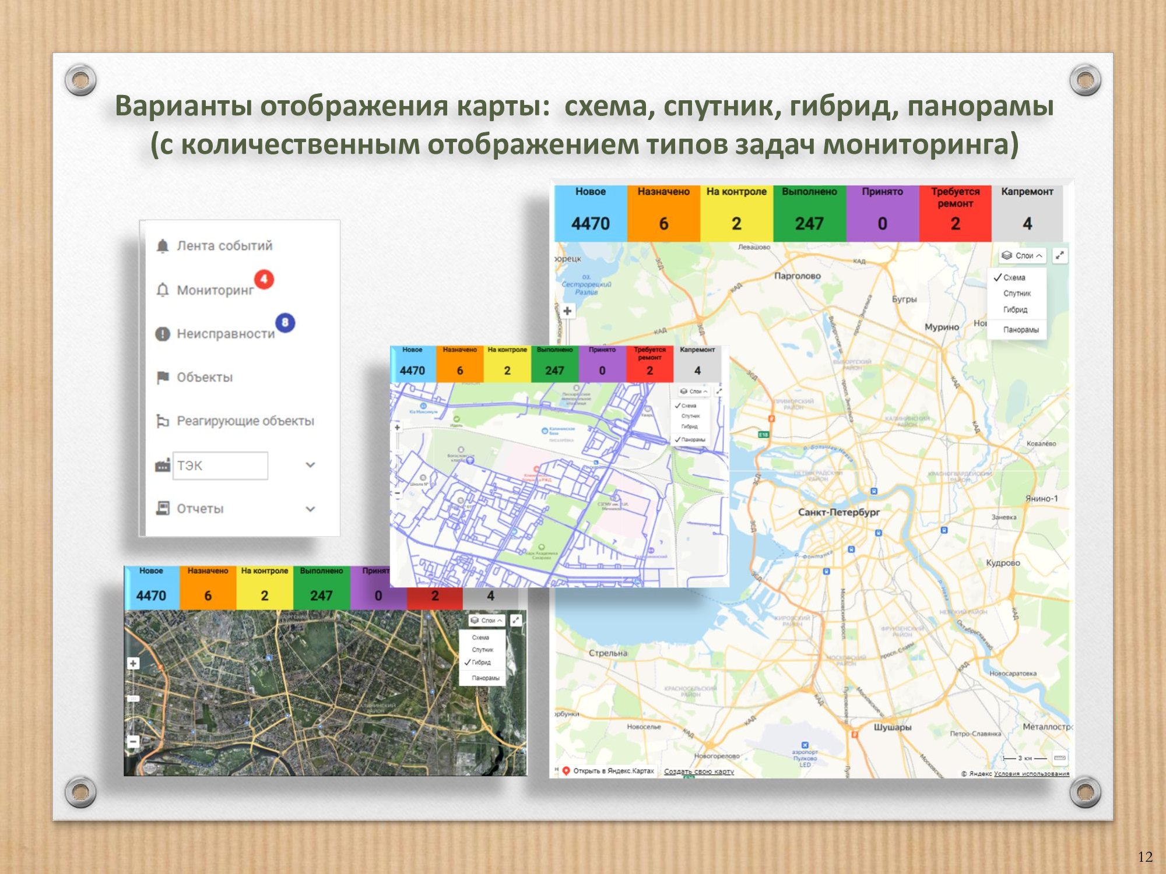This screenshot has height=874, width=1166.
Task: Choose Панорамы from the right map menu
Action: [x=1020, y=329]
